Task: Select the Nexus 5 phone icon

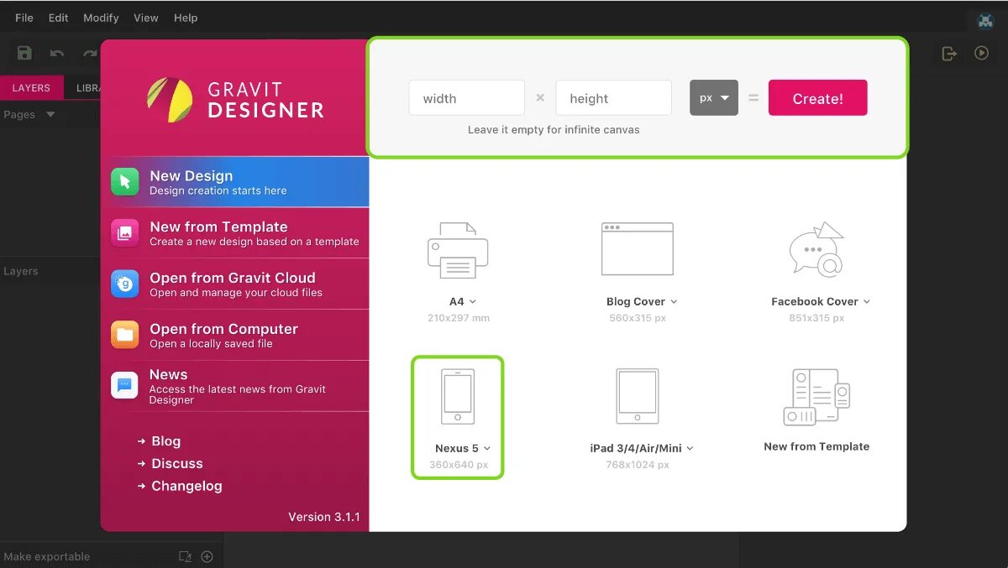Action: coord(458,396)
